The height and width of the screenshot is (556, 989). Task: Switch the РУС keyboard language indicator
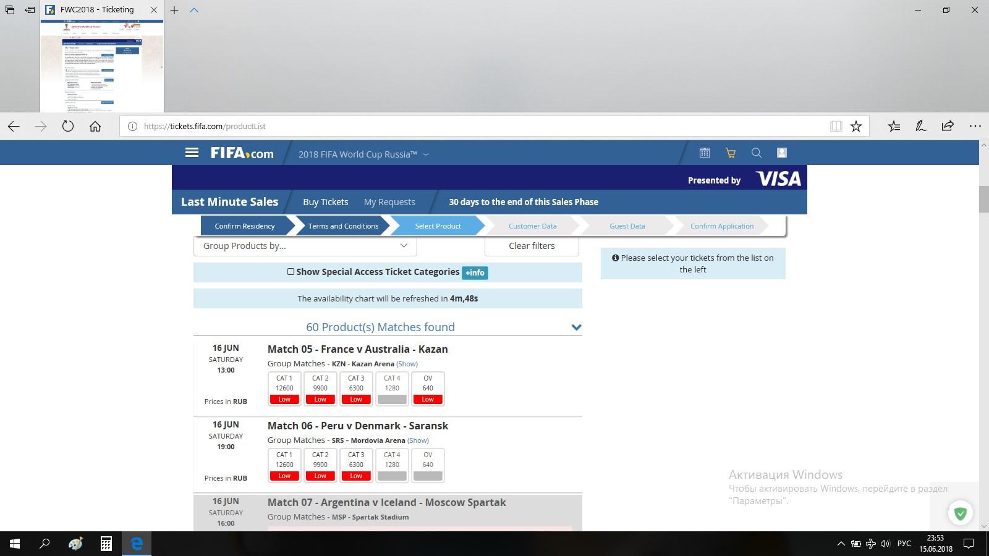click(904, 544)
